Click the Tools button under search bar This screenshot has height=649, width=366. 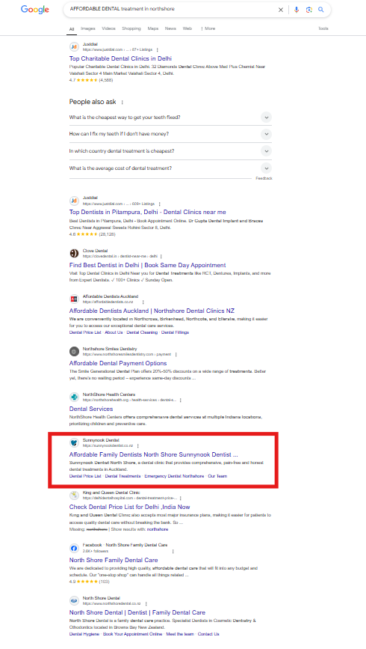(323, 28)
